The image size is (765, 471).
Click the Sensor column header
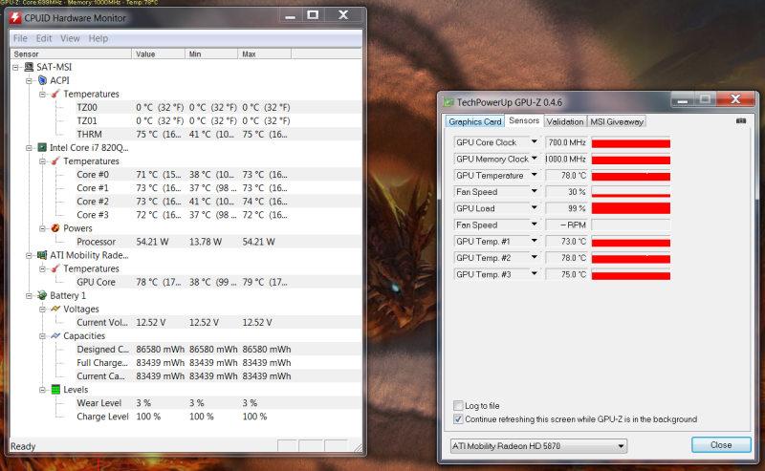pos(71,54)
